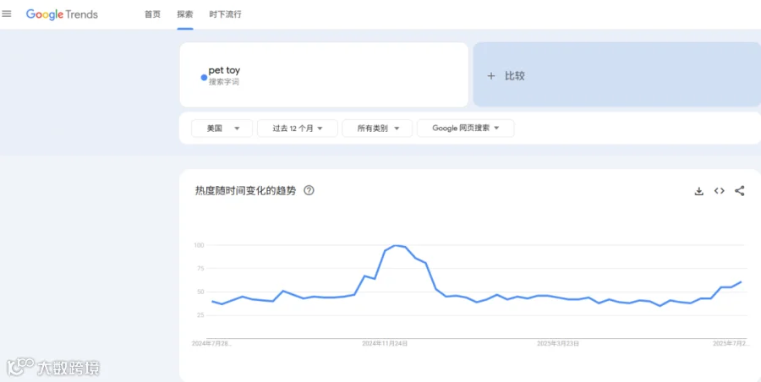Share the interest over time chart
The height and width of the screenshot is (382, 761).
[x=739, y=191]
